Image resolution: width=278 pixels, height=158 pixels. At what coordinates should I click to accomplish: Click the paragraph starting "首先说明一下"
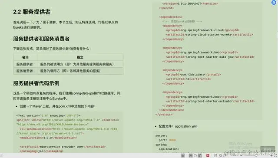click(66, 25)
